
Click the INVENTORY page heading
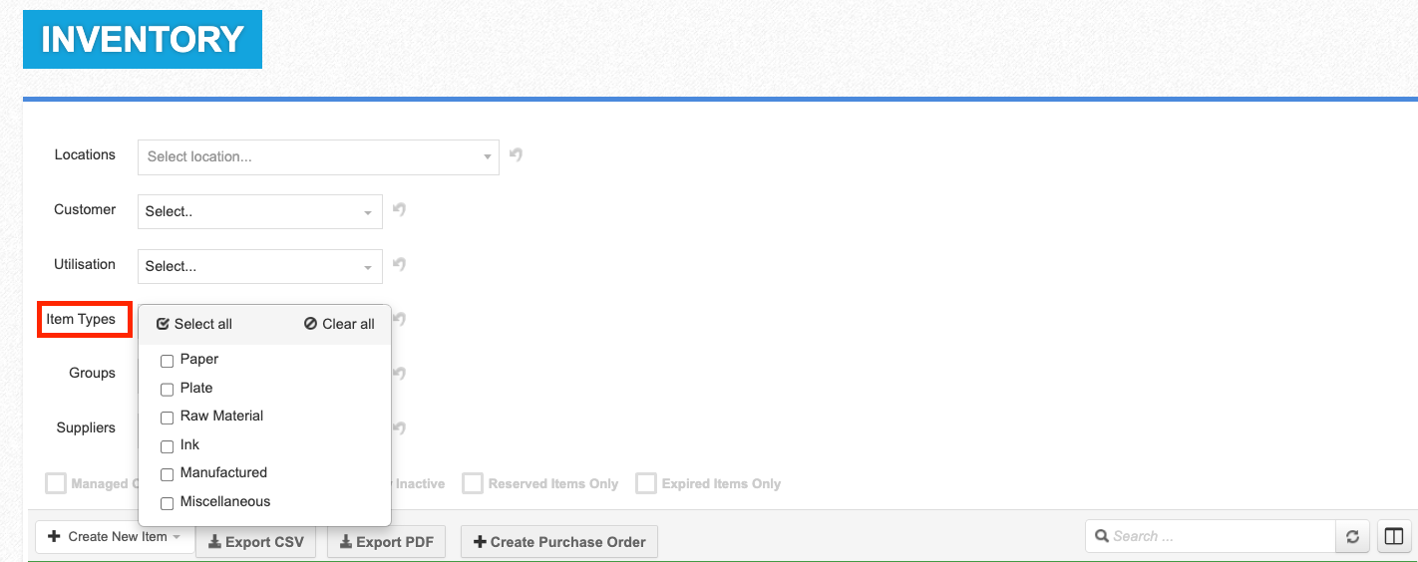[x=143, y=39]
